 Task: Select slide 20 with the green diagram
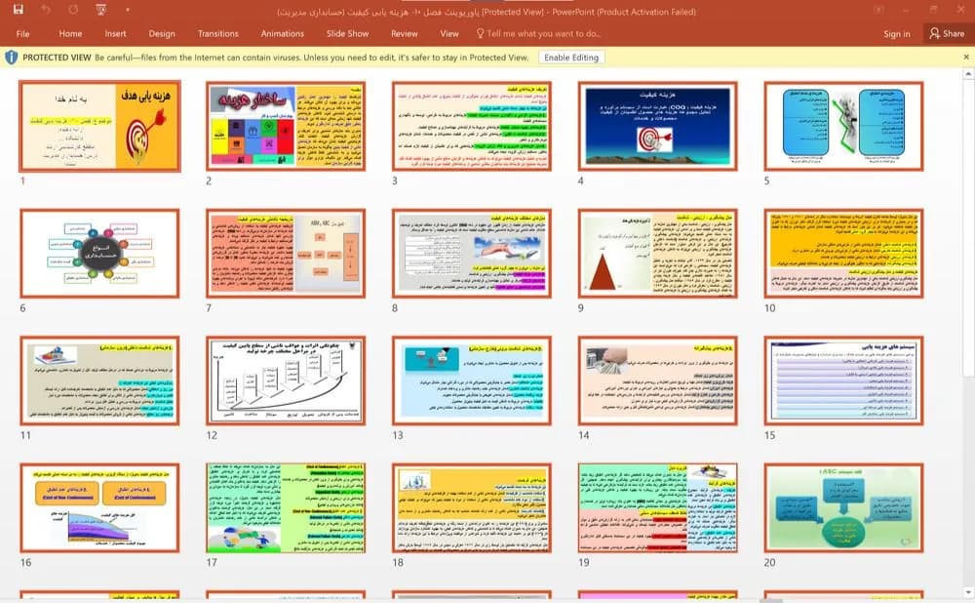pyautogui.click(x=843, y=507)
